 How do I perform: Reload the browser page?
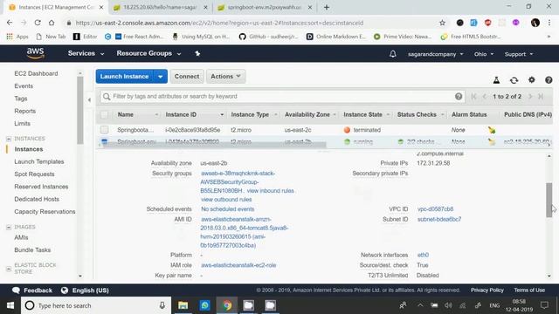(x=38, y=23)
